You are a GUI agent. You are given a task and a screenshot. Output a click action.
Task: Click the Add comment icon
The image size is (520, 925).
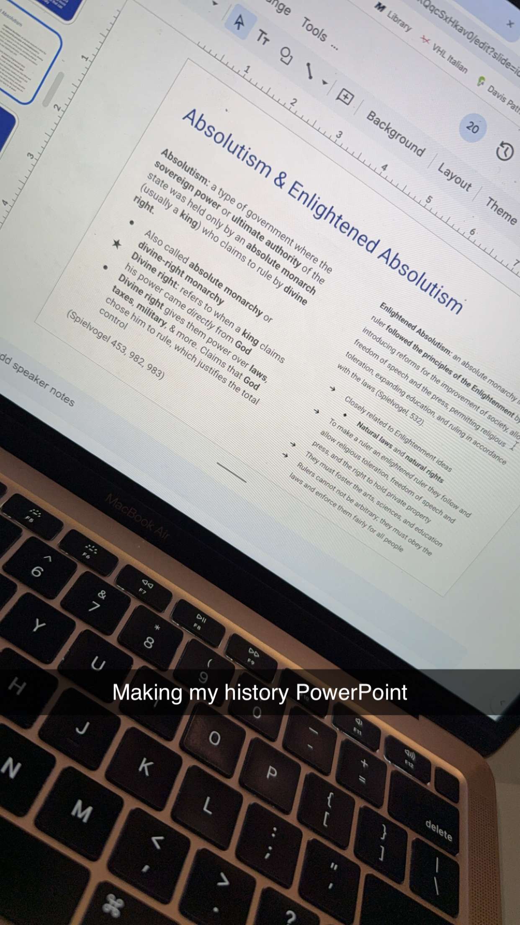(345, 97)
